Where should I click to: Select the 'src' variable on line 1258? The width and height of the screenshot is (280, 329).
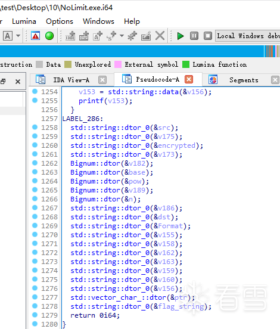pos(164,128)
